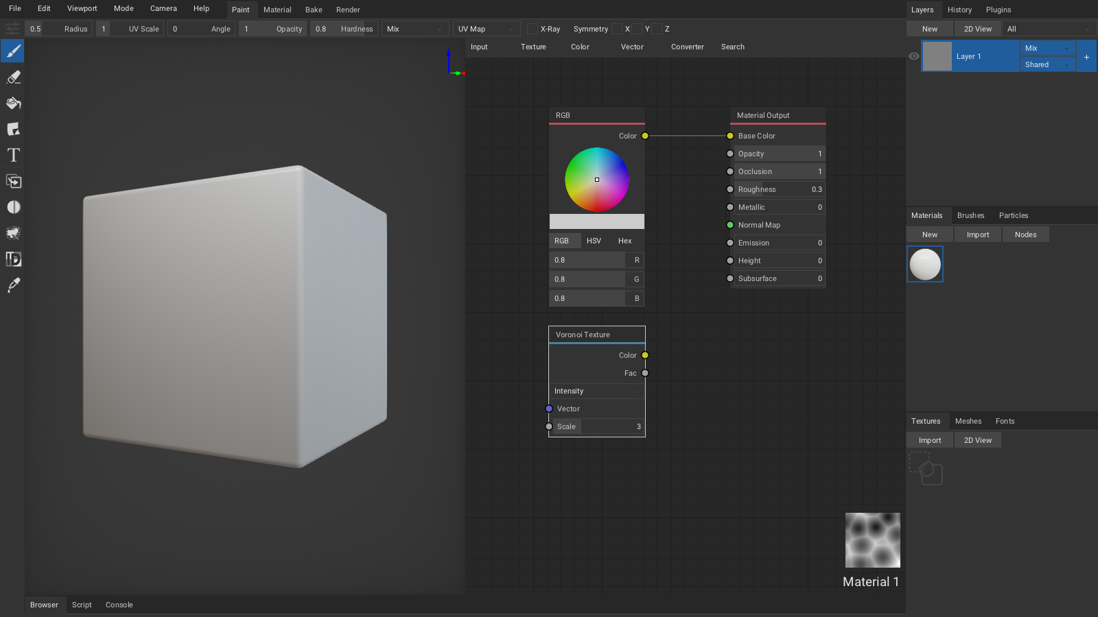Click the Import textures button

[x=929, y=439]
